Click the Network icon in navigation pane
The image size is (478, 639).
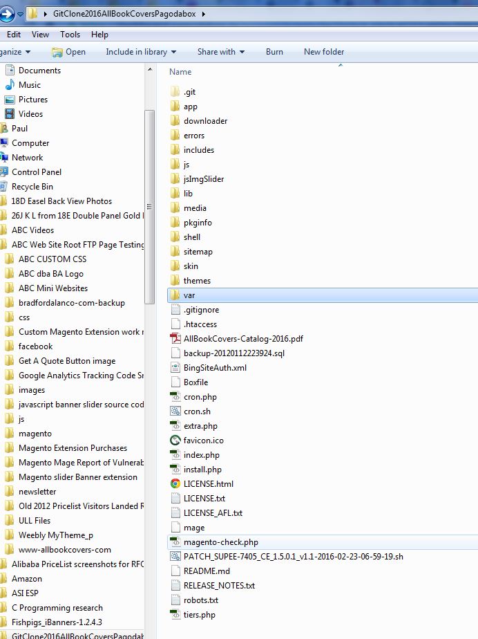(x=3, y=157)
